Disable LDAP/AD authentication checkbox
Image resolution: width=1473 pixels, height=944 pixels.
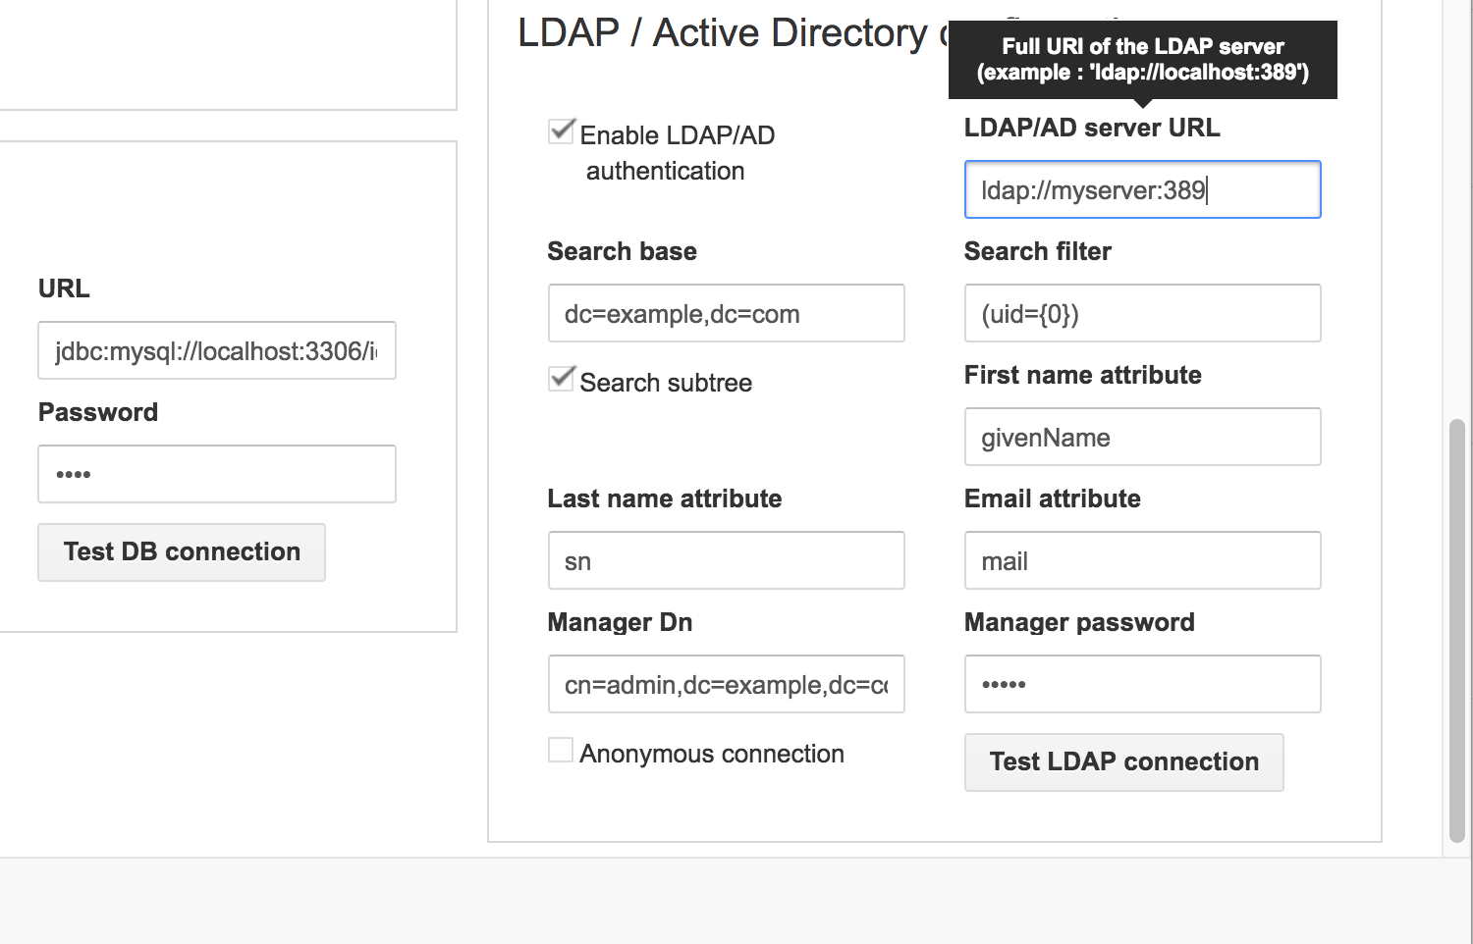pyautogui.click(x=561, y=131)
